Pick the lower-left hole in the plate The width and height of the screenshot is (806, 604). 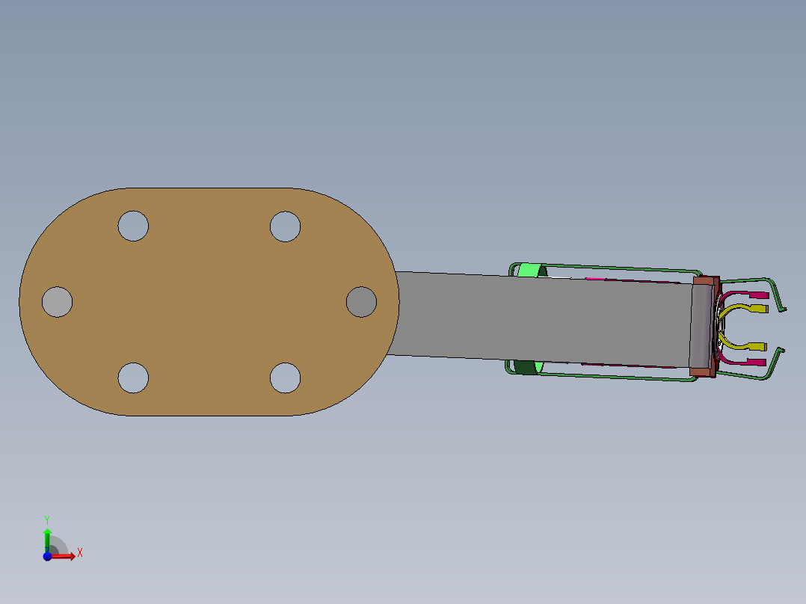click(x=133, y=377)
